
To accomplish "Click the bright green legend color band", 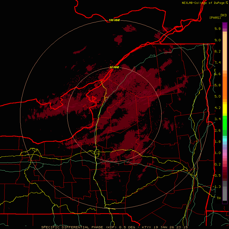I will click(x=225, y=123).
